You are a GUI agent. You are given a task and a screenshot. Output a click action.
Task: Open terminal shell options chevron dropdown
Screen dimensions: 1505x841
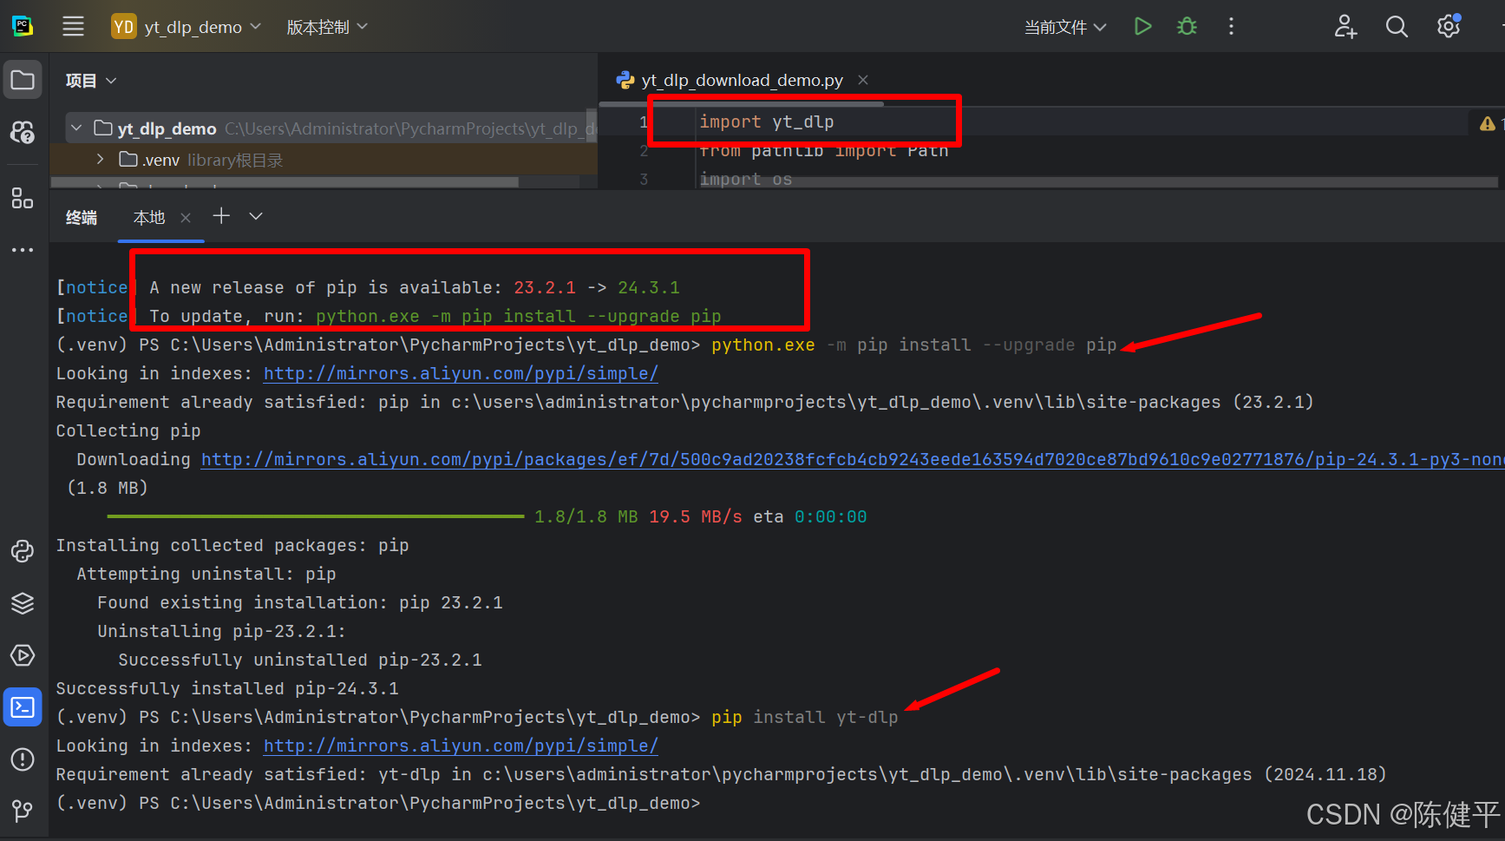pyautogui.click(x=256, y=216)
